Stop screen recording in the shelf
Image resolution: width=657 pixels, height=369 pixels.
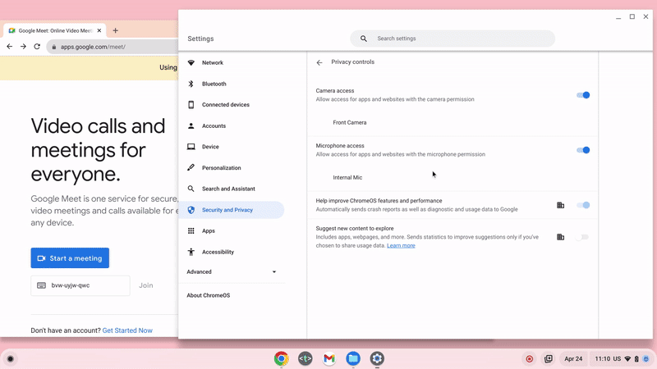coord(530,359)
